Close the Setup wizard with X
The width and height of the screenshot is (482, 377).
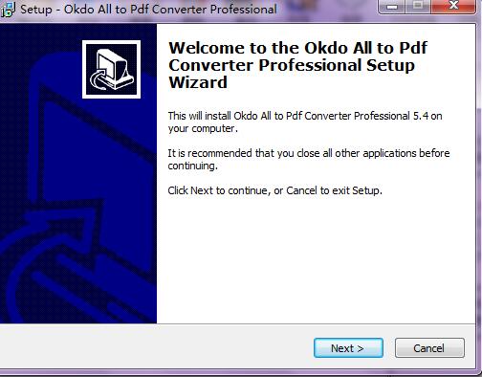tap(454, 7)
